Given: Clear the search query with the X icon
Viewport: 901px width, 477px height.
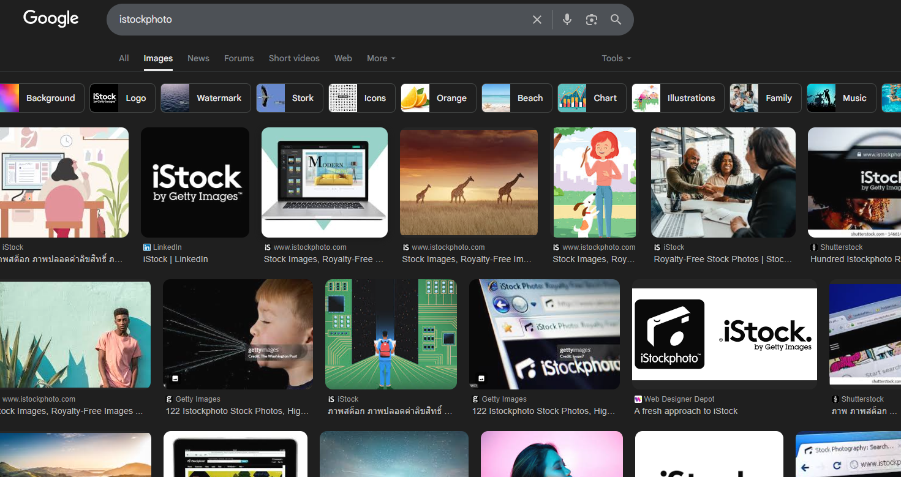Looking at the screenshot, I should point(537,19).
